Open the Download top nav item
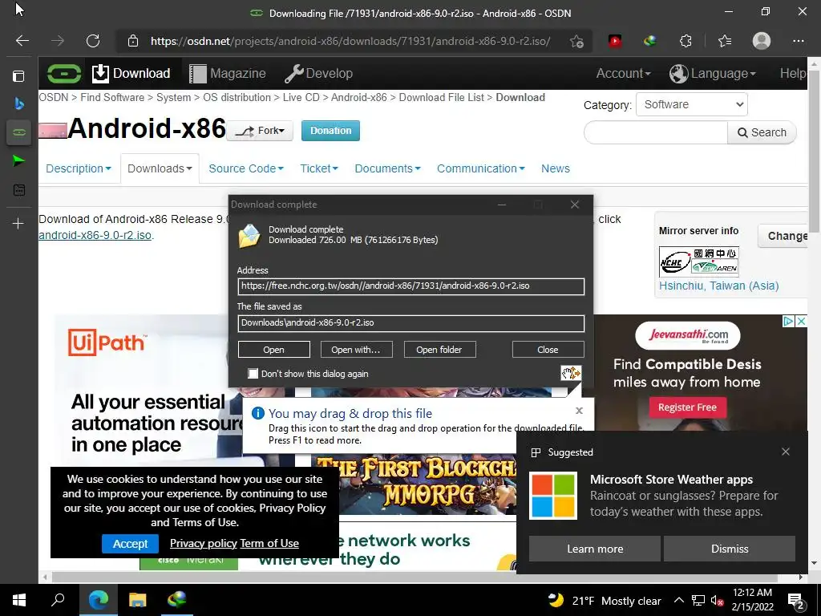The height and width of the screenshot is (616, 821). (x=131, y=73)
